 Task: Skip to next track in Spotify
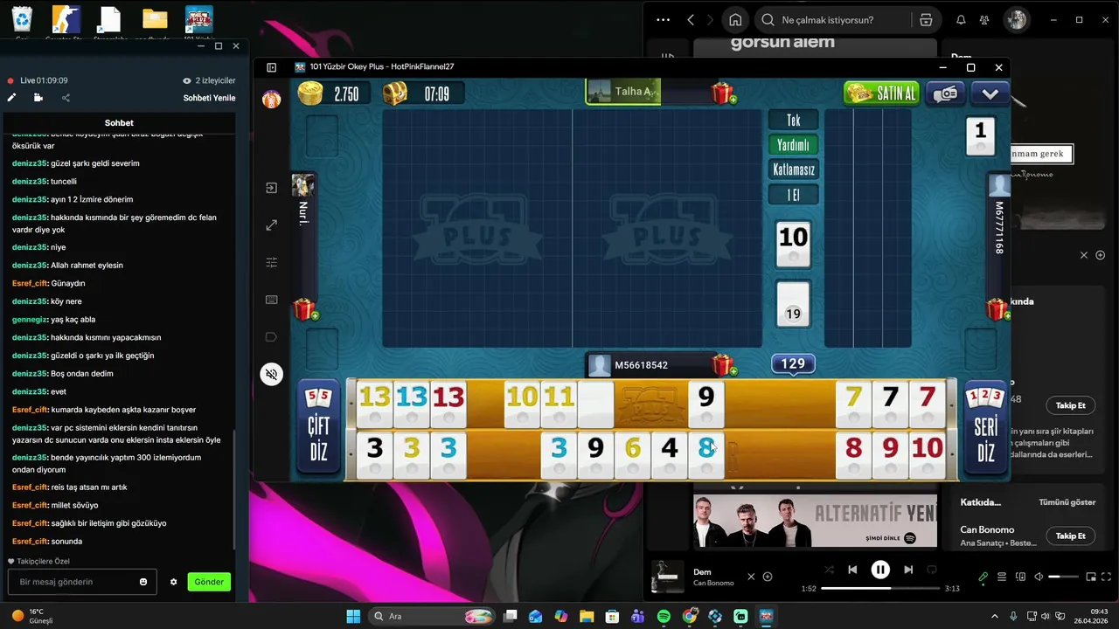908,570
